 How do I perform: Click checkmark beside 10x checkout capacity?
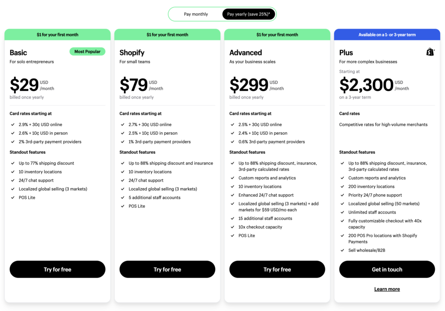pyautogui.click(x=232, y=227)
